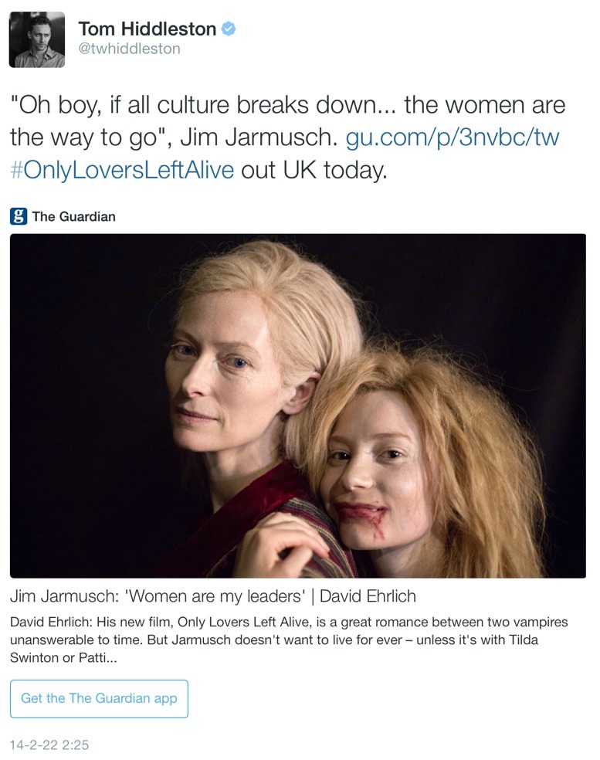This screenshot has width=600, height=760.
Task: Open the gu.com/p/3nvbc/tw link
Action: coord(453,137)
